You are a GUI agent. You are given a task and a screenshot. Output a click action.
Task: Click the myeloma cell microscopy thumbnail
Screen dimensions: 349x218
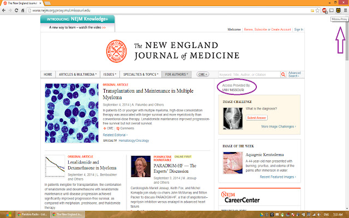[x=71, y=113]
